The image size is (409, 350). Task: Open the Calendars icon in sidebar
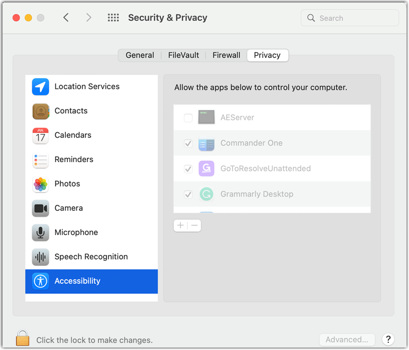point(41,135)
